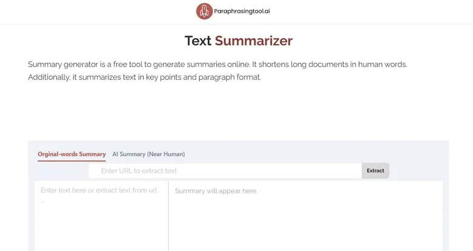This screenshot has height=251, width=473.
Task: Click the red underline below Orginal-words Summary
Action: click(x=71, y=161)
